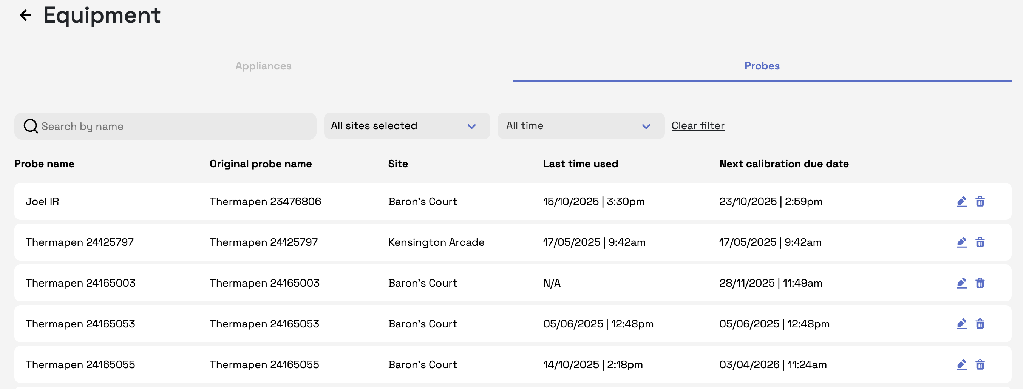Click the search magnifier icon
The image size is (1023, 389).
coord(31,126)
